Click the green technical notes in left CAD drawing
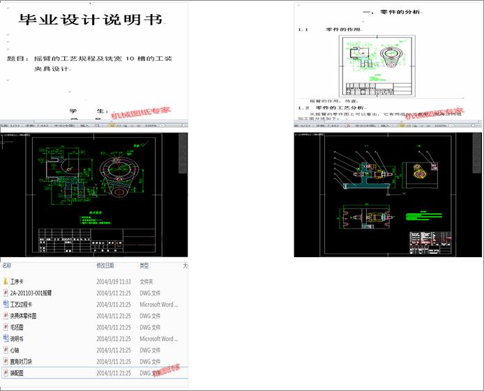484x391 pixels. pos(96,218)
